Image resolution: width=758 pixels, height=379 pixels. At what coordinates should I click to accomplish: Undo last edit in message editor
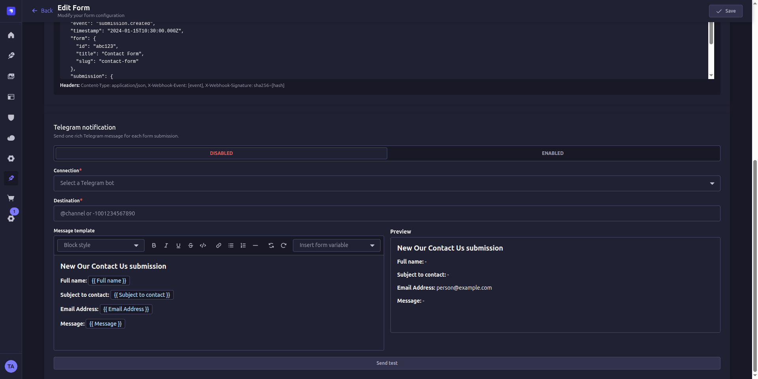pyautogui.click(x=271, y=245)
